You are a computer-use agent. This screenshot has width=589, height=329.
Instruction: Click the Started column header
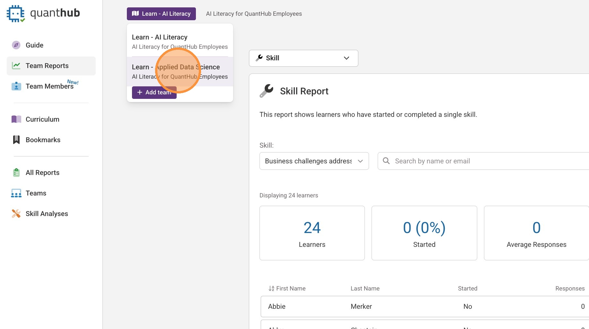tap(467, 289)
